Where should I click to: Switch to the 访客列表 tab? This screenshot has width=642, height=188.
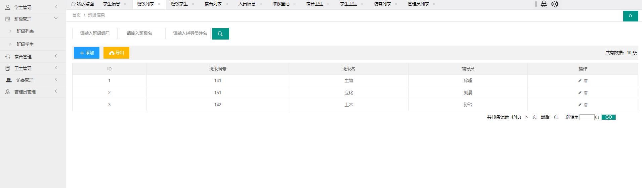pyautogui.click(x=382, y=4)
